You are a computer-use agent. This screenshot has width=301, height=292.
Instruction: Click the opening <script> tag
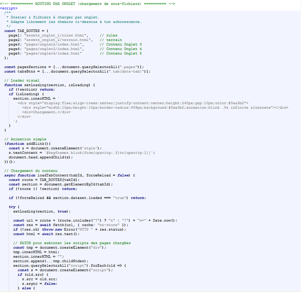coord(9,8)
